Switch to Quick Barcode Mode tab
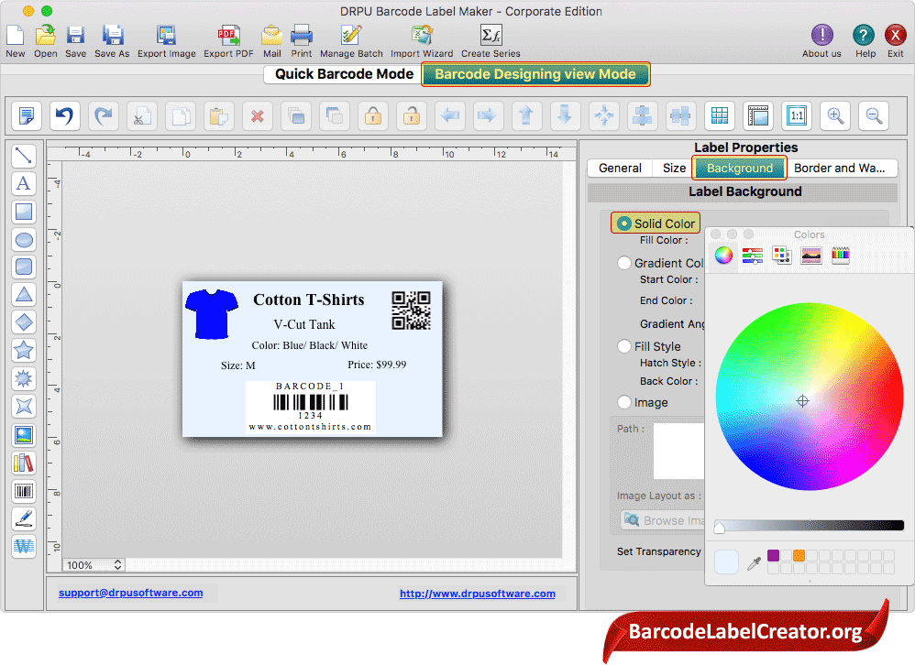 click(345, 74)
